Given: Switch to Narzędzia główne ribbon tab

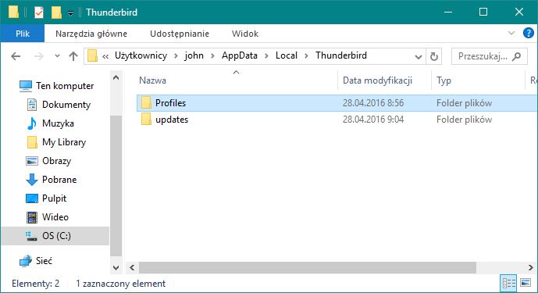Looking at the screenshot, I should [91, 34].
